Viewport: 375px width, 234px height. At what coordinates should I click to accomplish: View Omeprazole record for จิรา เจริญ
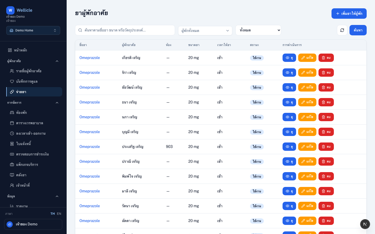(x=289, y=73)
